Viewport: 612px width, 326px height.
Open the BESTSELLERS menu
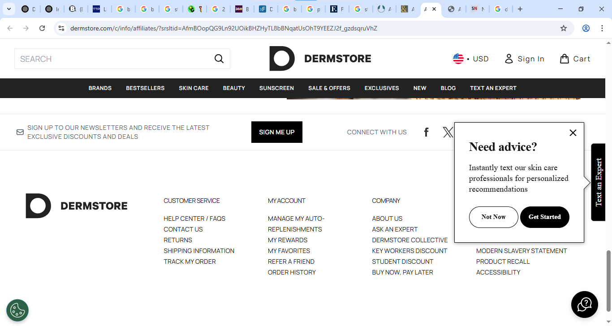pyautogui.click(x=145, y=88)
